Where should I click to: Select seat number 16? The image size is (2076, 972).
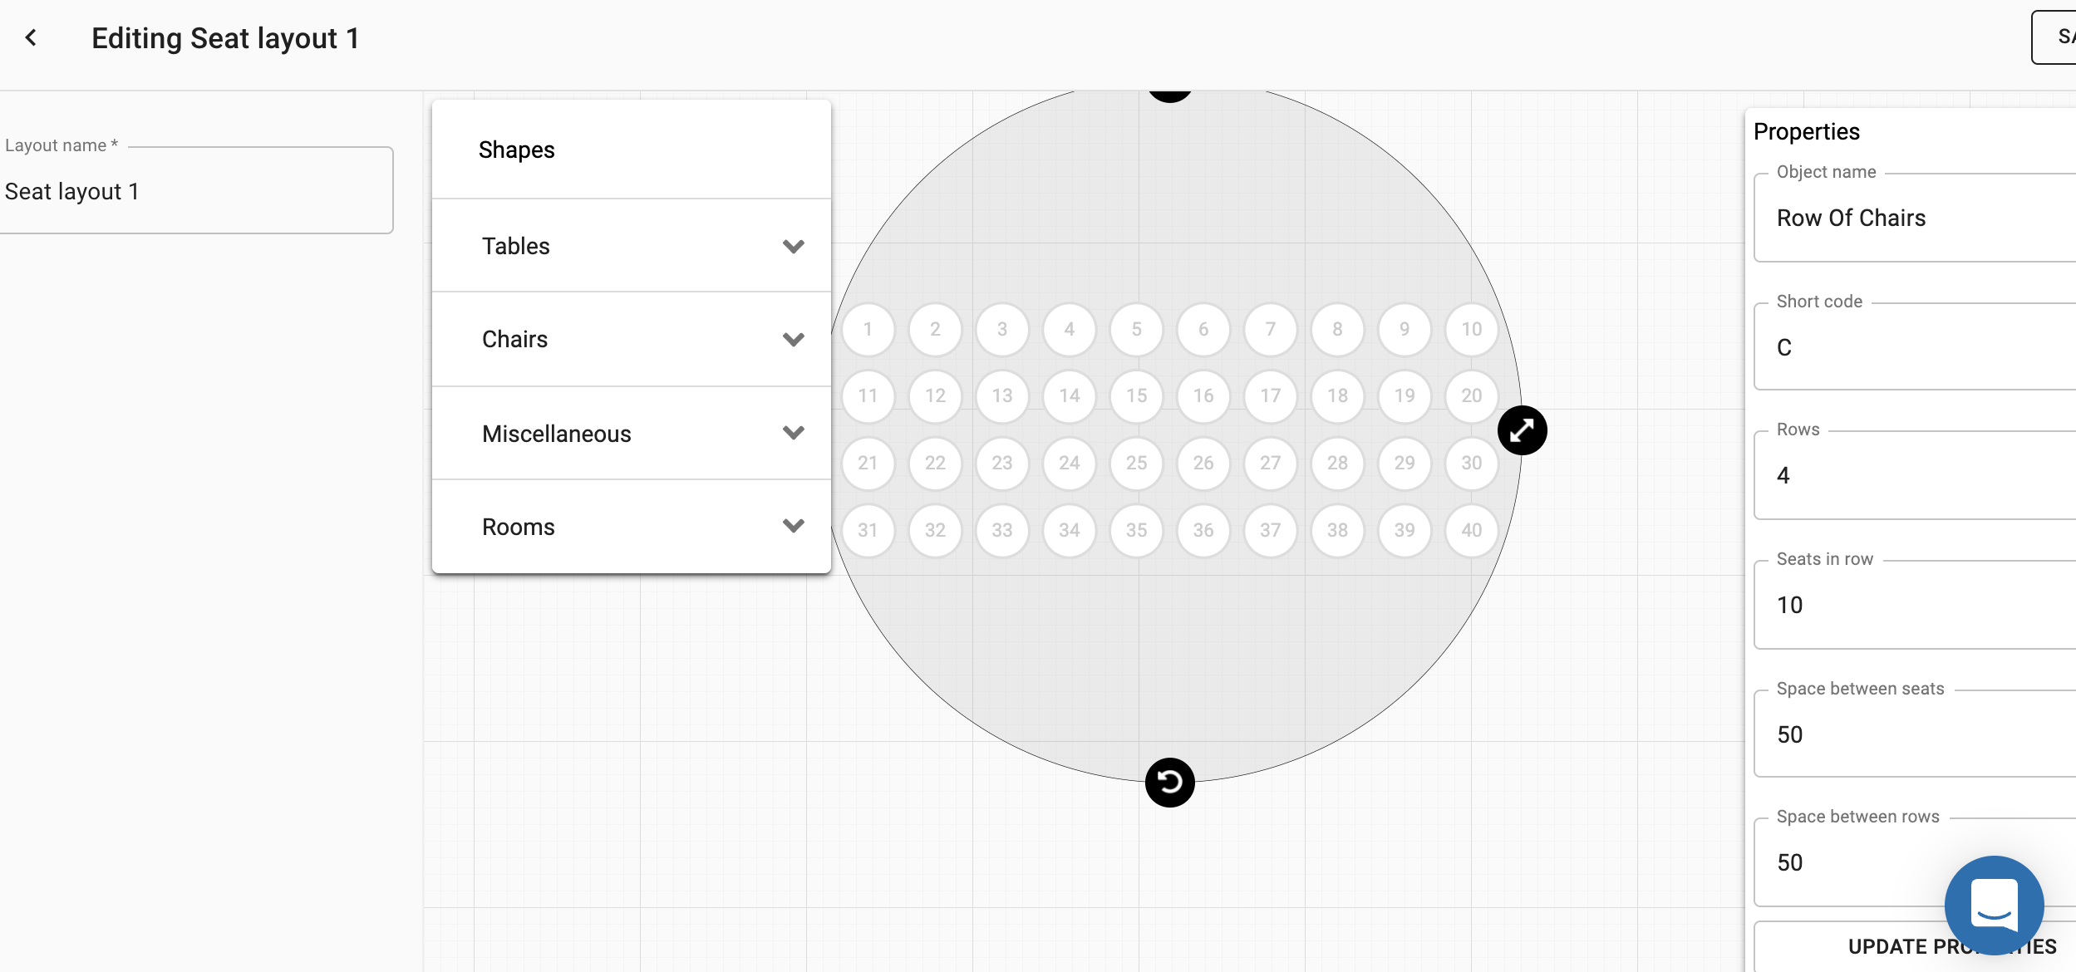coord(1203,396)
